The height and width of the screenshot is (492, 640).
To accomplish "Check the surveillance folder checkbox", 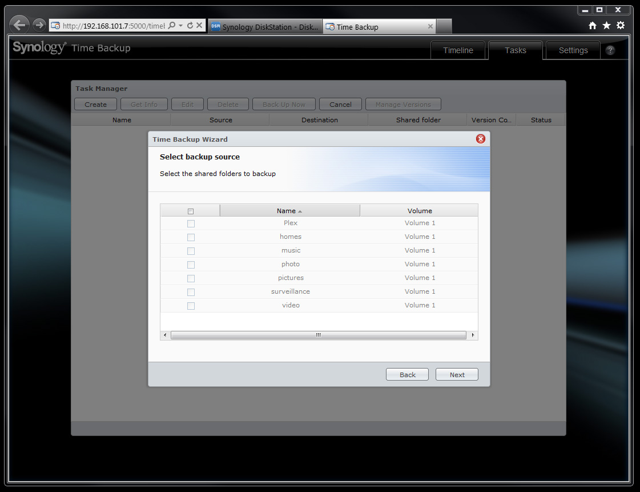I will pyautogui.click(x=191, y=292).
